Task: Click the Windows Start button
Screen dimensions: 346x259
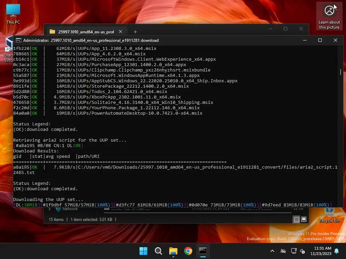Action: click(143, 251)
